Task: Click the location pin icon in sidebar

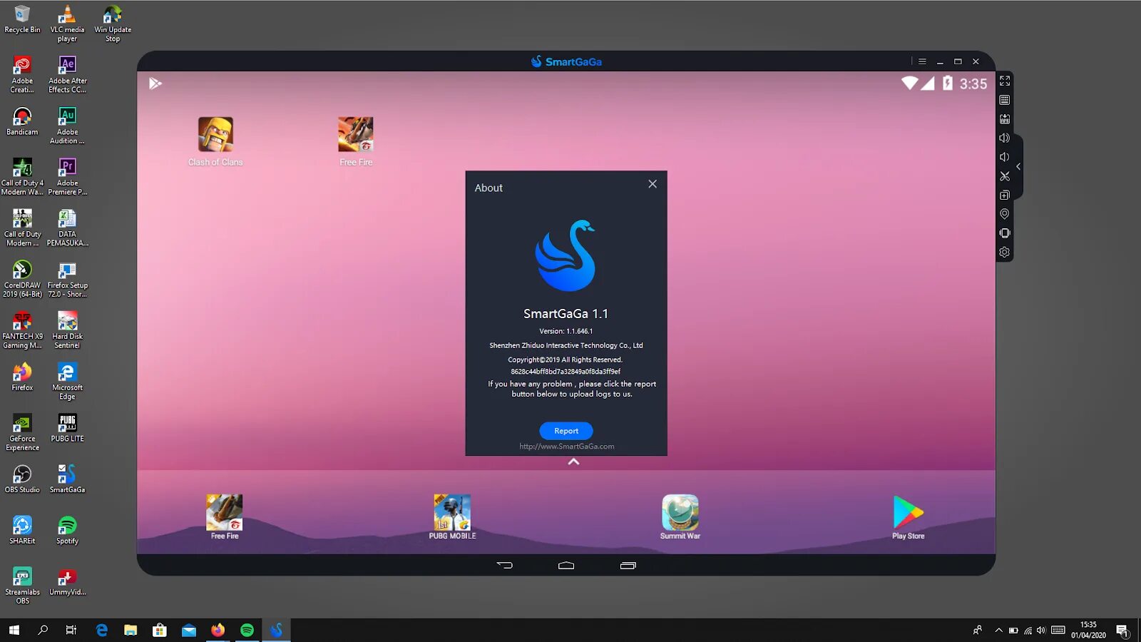Action: tap(1004, 214)
